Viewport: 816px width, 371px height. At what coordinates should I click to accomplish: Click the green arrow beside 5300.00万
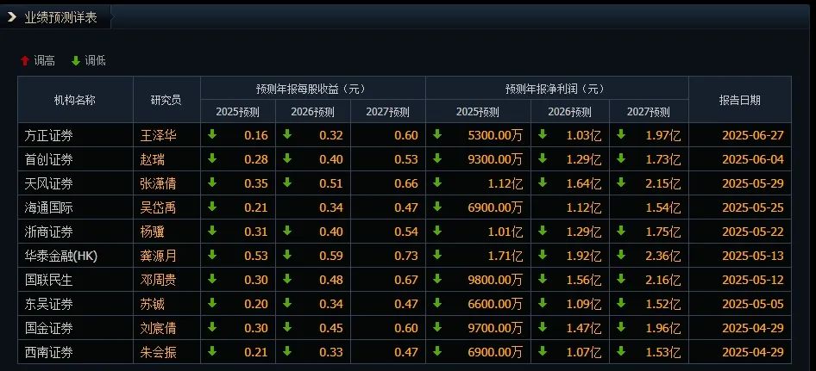(437, 134)
